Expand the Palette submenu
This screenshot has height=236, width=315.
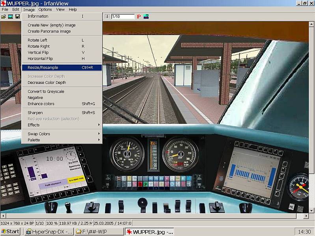(62, 140)
